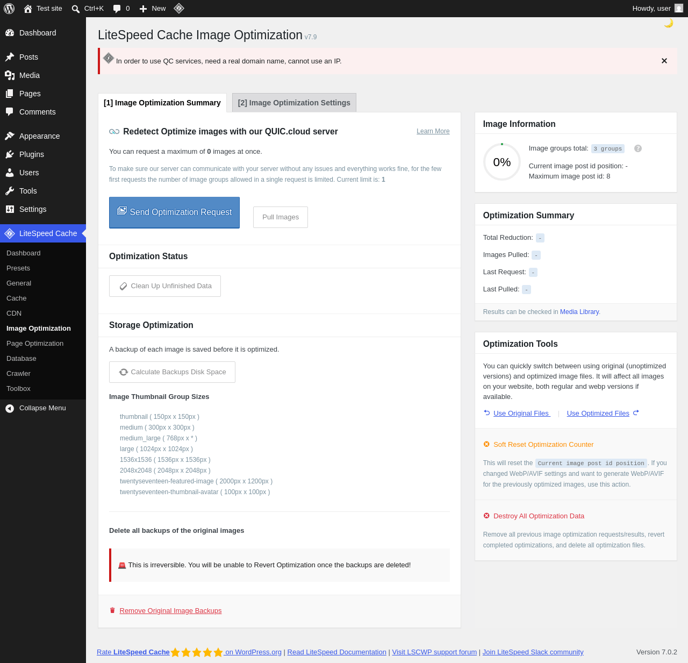
Task: Open the Crawler submenu item
Action: coord(43,374)
